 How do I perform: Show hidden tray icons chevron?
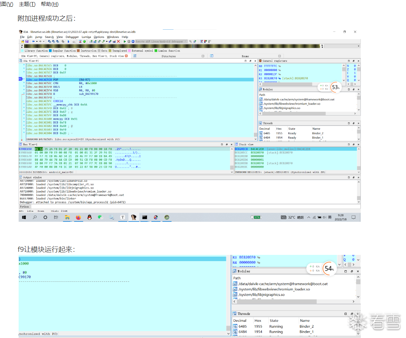point(309,217)
